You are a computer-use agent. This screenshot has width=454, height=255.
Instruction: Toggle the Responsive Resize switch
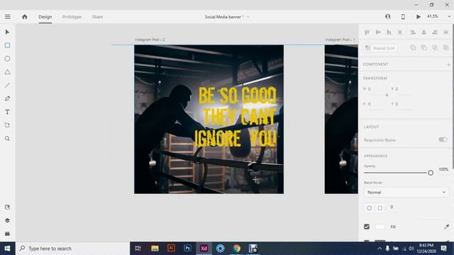(x=443, y=140)
